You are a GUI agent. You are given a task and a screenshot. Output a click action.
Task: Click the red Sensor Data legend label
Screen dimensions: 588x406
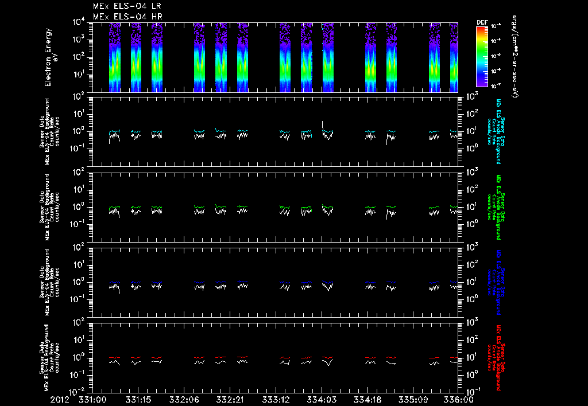[496, 358]
